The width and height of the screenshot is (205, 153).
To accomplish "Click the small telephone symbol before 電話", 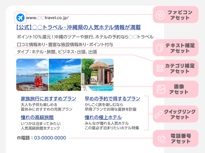I will (19, 138).
